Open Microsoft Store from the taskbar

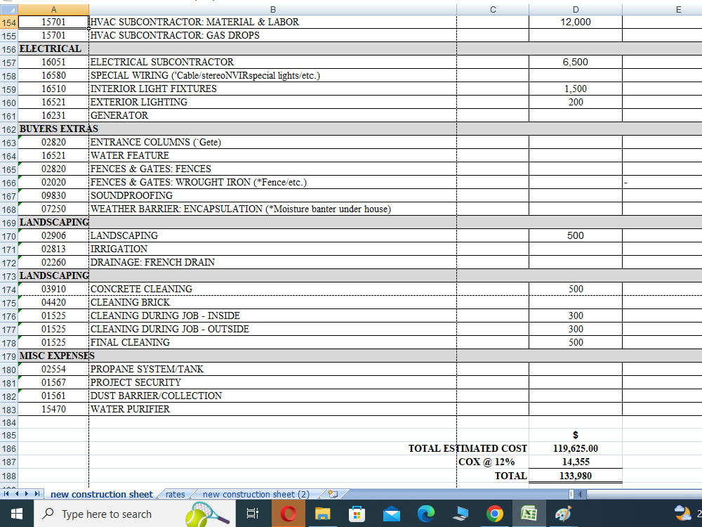click(x=357, y=514)
